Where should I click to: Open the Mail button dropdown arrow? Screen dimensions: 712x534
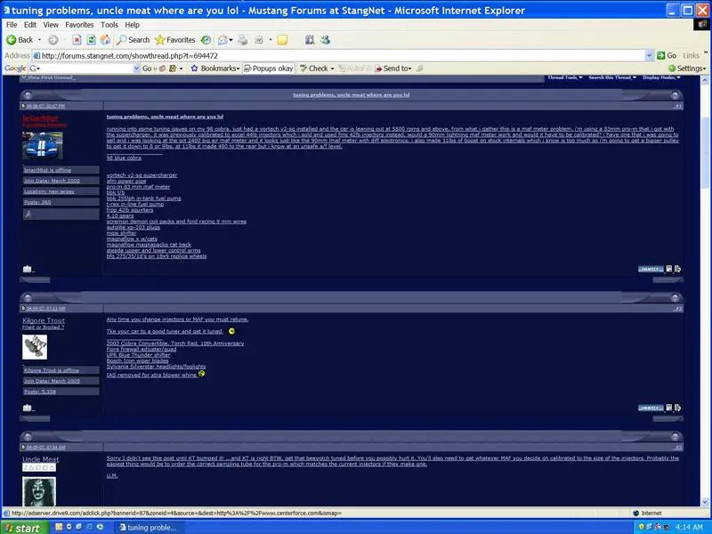point(231,40)
